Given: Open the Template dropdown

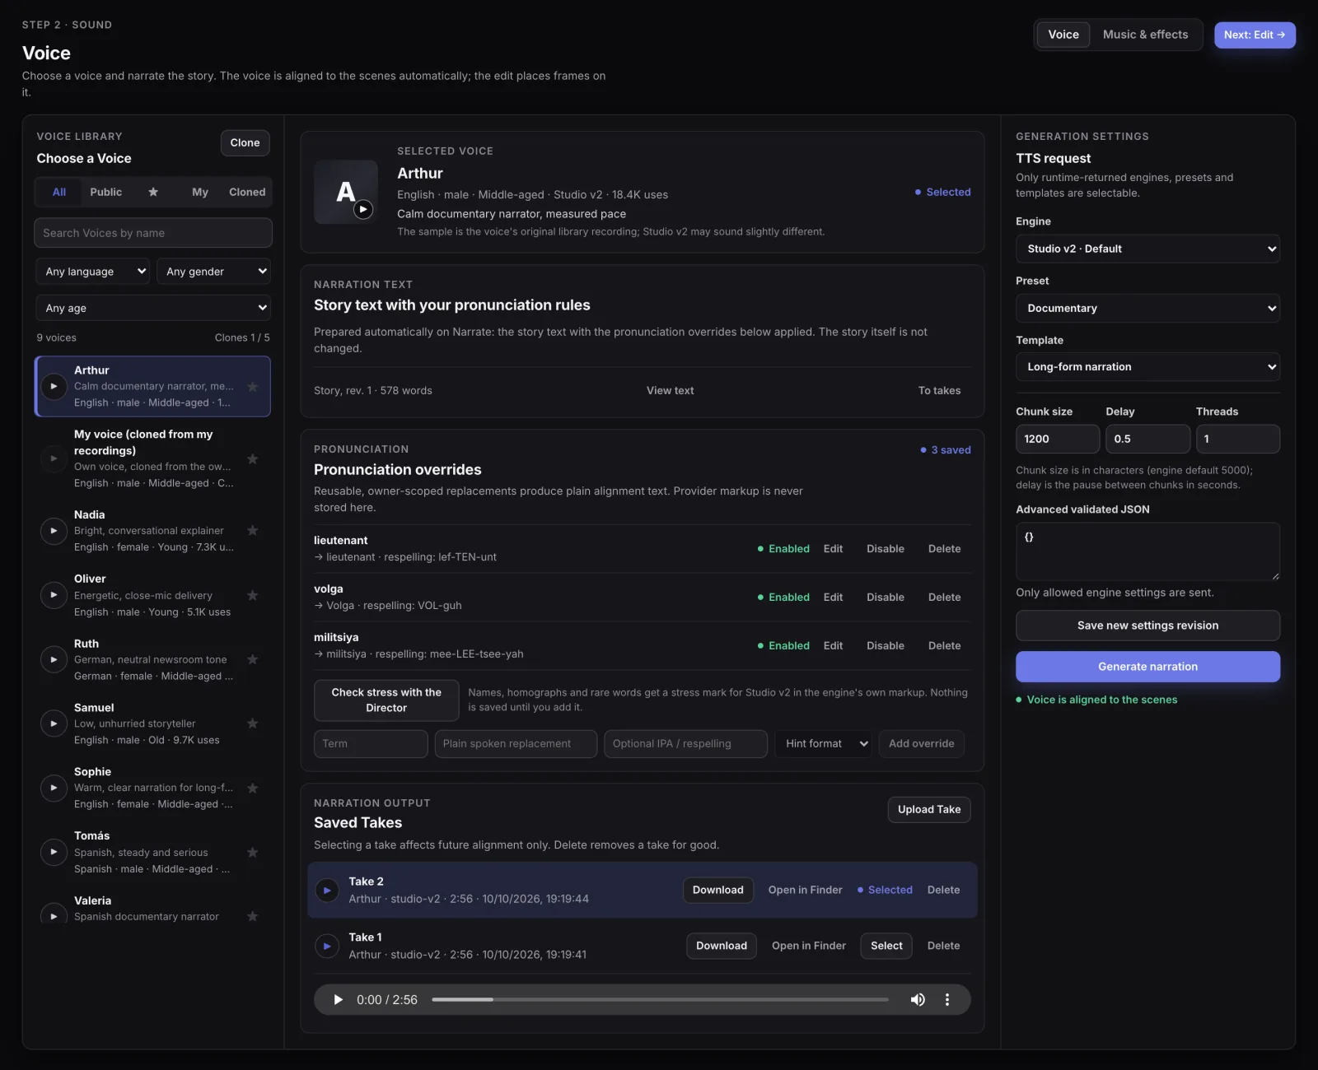Looking at the screenshot, I should click(1147, 366).
